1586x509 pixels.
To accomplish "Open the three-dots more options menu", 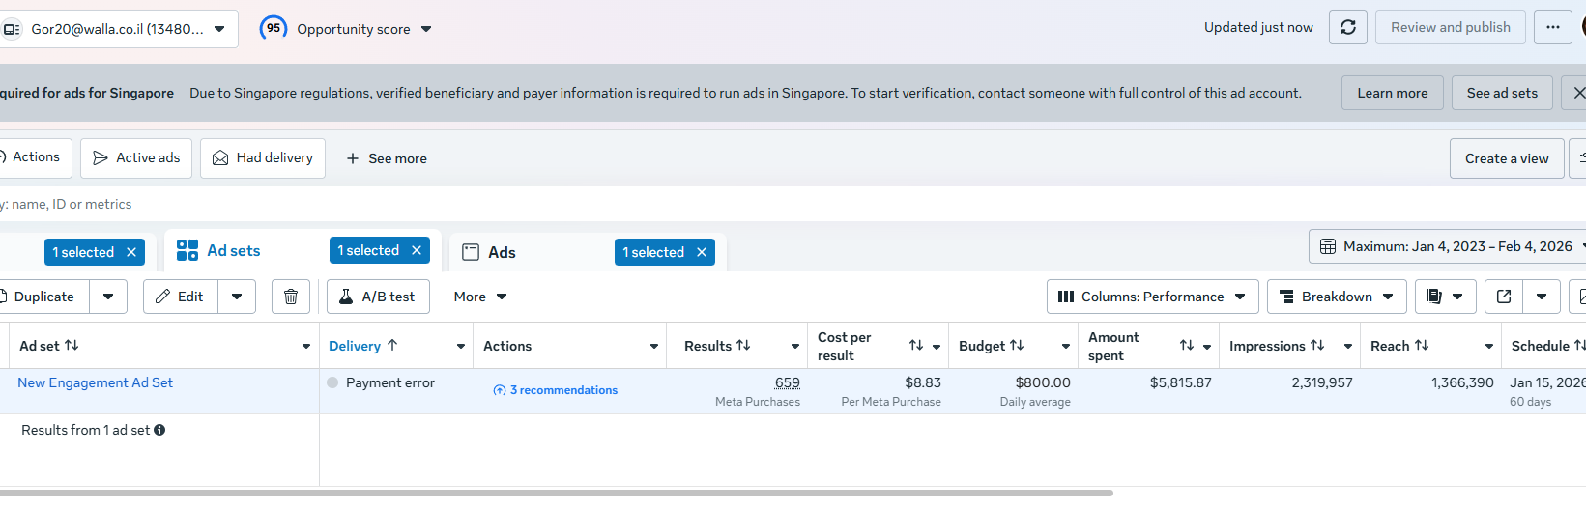I will point(1553,27).
